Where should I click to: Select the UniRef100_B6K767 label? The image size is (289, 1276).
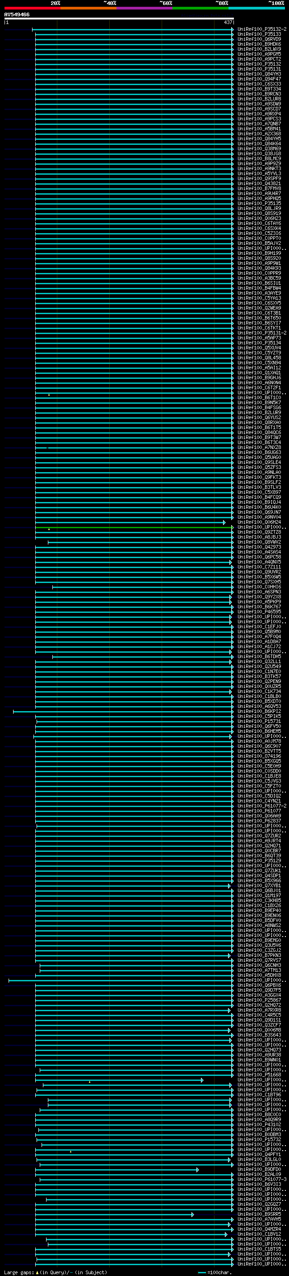pyautogui.click(x=259, y=607)
